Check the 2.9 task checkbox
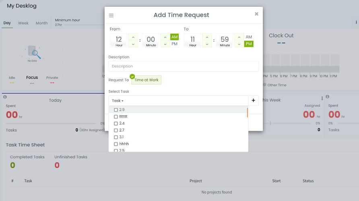The height and width of the screenshot is (201, 359). pyautogui.click(x=116, y=110)
